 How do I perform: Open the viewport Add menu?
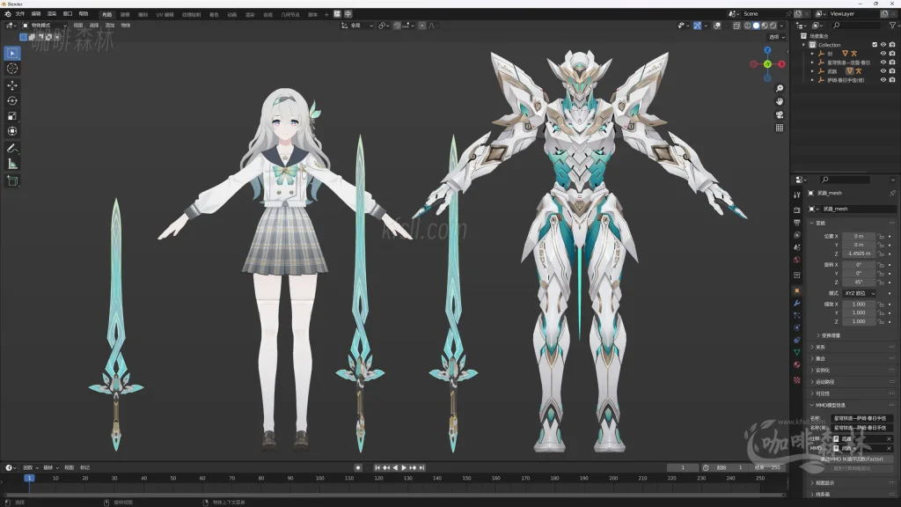[110, 26]
